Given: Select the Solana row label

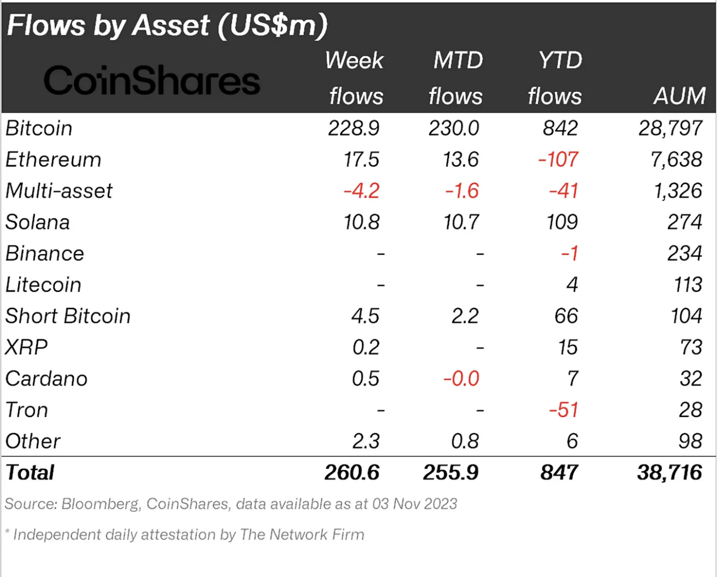Looking at the screenshot, I should pyautogui.click(x=38, y=222).
